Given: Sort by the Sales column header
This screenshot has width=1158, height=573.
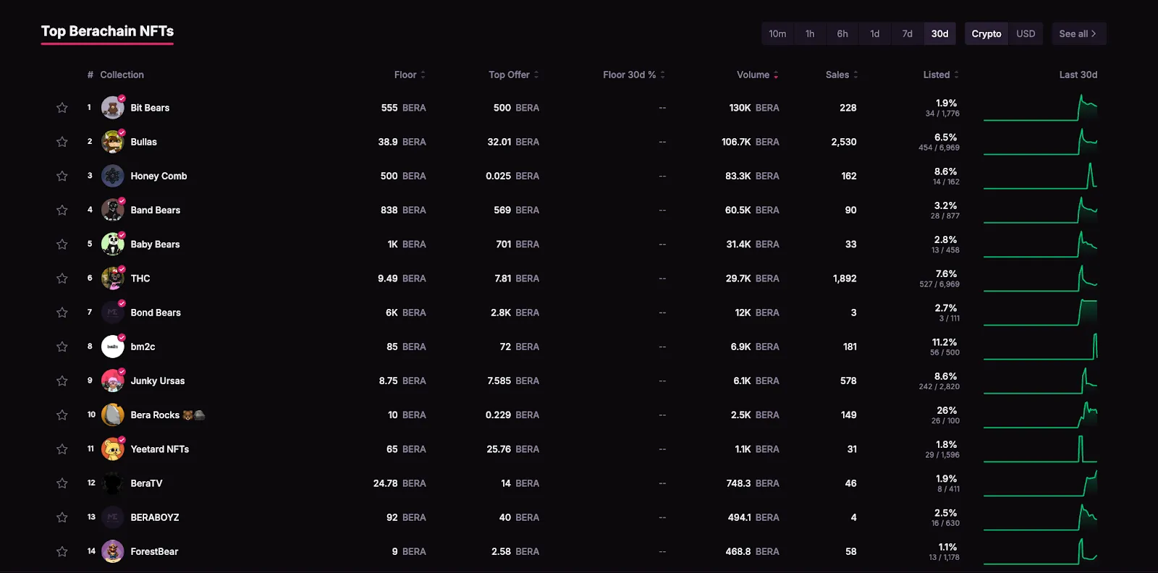Looking at the screenshot, I should (842, 75).
